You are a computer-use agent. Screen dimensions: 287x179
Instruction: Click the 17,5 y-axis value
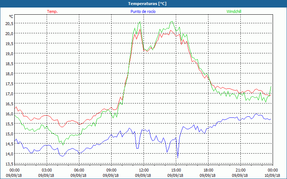[x=10, y=84]
